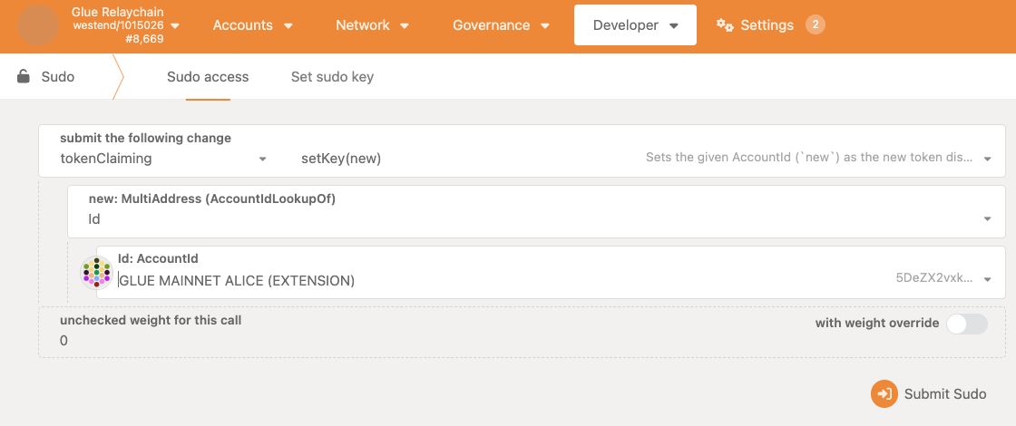Switch to the Sudo access tab
The image size is (1016, 426).
coord(208,77)
